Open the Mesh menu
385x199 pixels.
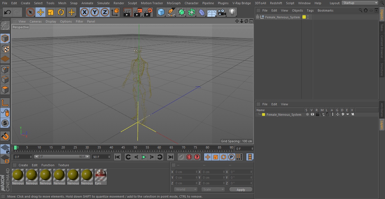62,3
